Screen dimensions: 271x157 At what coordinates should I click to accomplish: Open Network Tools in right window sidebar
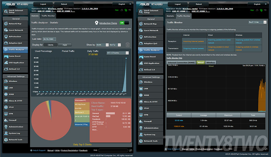point(150,141)
